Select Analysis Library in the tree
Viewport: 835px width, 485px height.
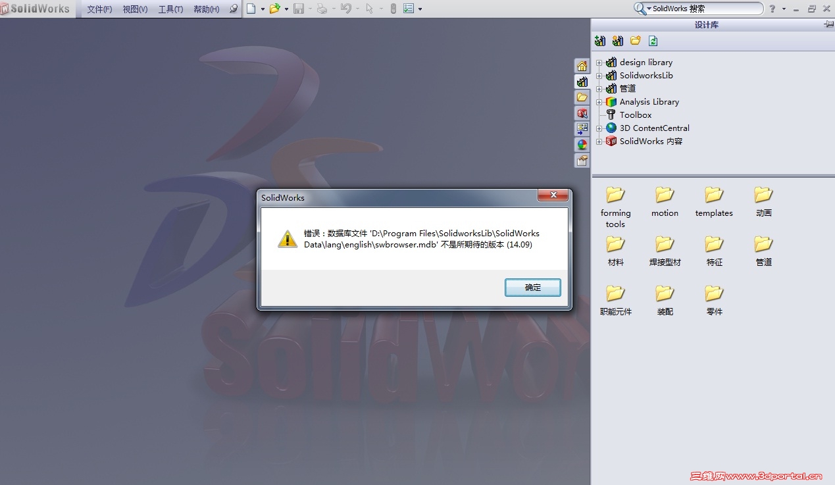point(649,102)
